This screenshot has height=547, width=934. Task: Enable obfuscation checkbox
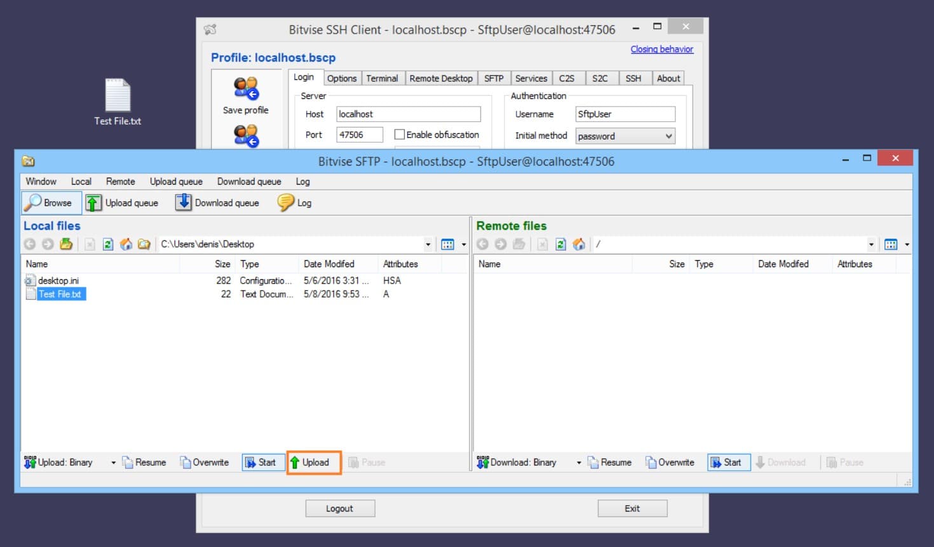point(400,135)
